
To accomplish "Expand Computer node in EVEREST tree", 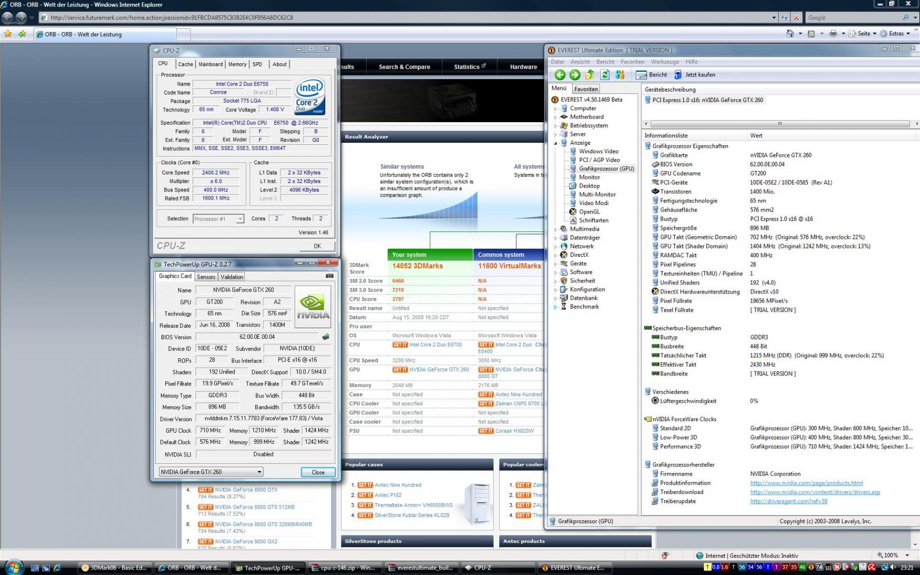I will click(556, 109).
